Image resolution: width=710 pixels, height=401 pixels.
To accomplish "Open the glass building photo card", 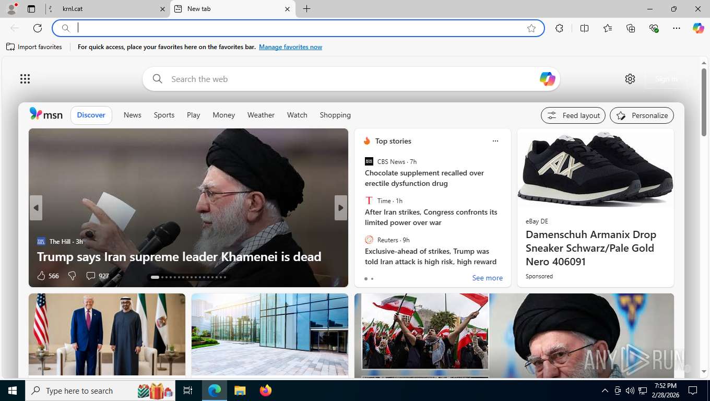I will pos(270,334).
